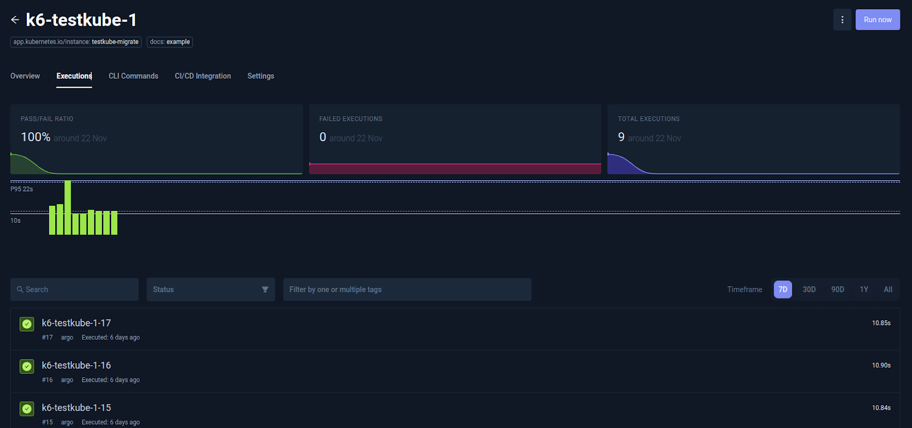This screenshot has width=912, height=428.
Task: Go back using the arrow beside k6-testkube-1
Action: coord(15,20)
